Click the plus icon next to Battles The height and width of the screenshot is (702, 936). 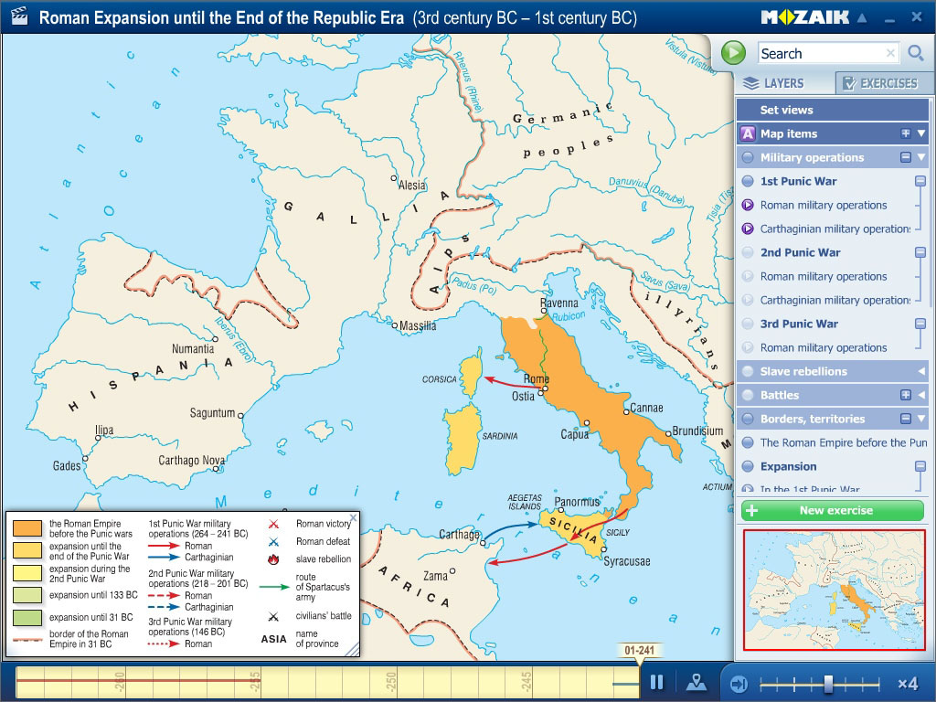906,395
